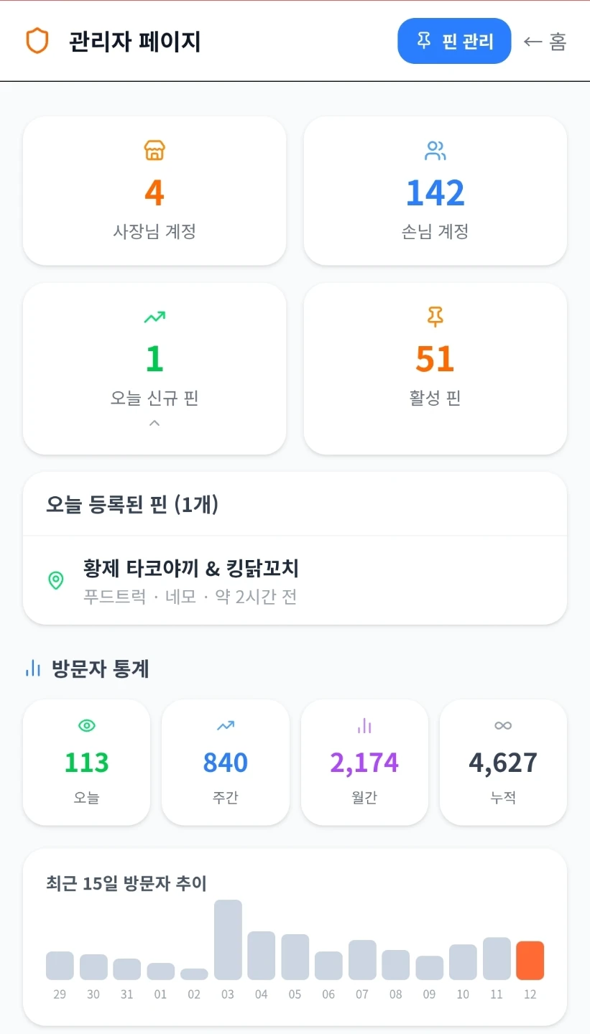The width and height of the screenshot is (590, 1034).
Task: Open the 핀 관리 button
Action: [x=454, y=41]
